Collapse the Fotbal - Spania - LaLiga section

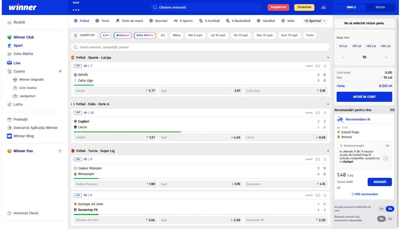[328, 58]
